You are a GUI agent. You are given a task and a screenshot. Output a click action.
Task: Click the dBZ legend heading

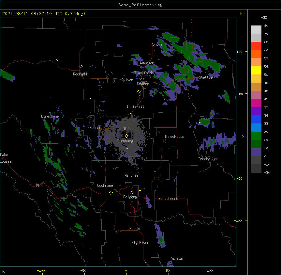click(264, 17)
